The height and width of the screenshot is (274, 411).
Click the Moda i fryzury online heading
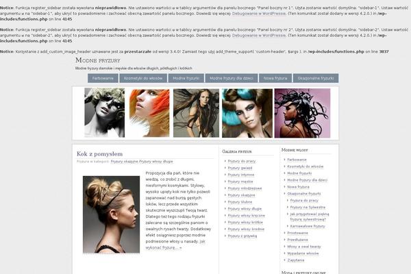(x=303, y=273)
